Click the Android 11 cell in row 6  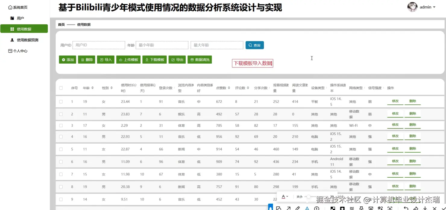point(337,162)
